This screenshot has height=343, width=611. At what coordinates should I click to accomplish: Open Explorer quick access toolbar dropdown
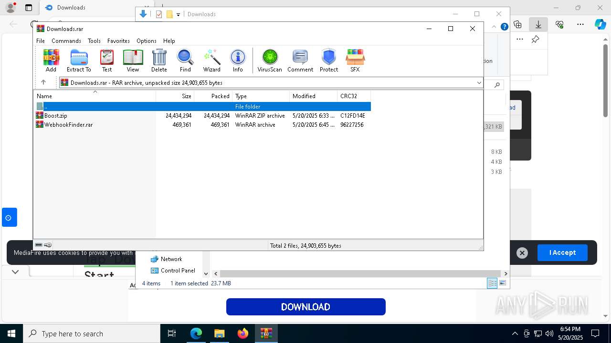point(178,14)
